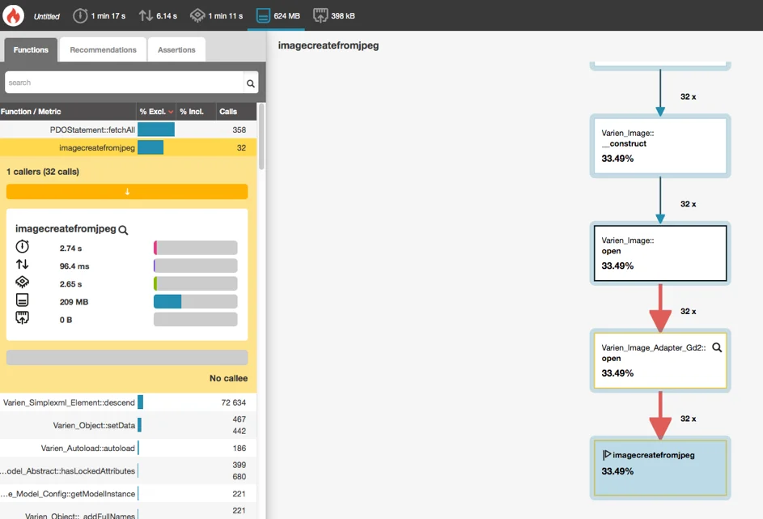763x519 pixels.
Task: Click the magnifier next to the imagecreatefromjpeg title
Action: (124, 230)
